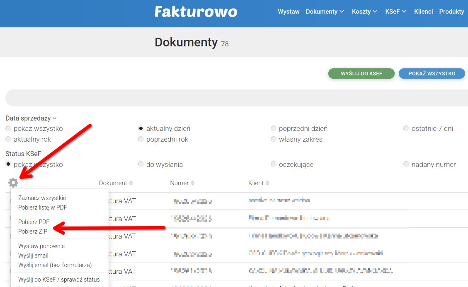The image size is (468, 287).
Task: Choose 'Pobierz ZIP' menu entry
Action: click(x=32, y=232)
